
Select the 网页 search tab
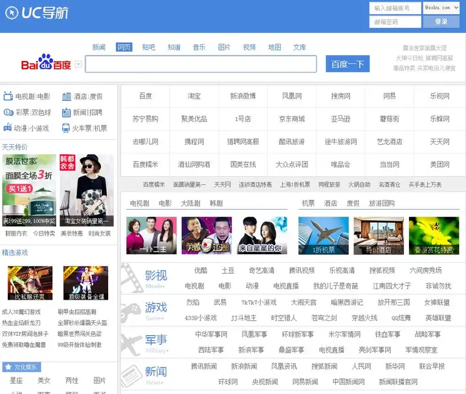pos(124,47)
